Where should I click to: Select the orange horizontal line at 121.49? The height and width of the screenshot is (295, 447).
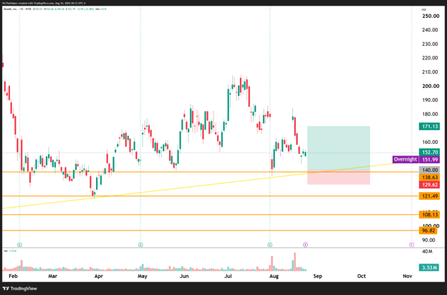(211, 196)
